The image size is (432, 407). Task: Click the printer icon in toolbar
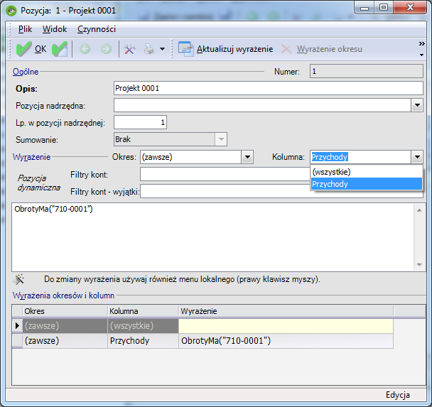149,49
